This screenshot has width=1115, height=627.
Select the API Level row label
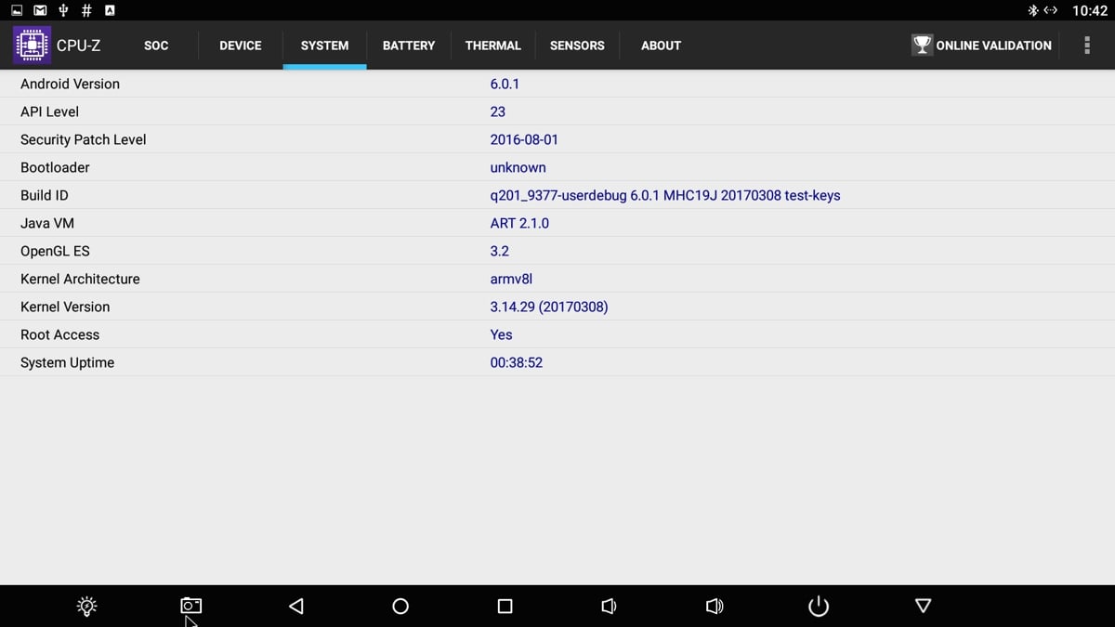[49, 111]
